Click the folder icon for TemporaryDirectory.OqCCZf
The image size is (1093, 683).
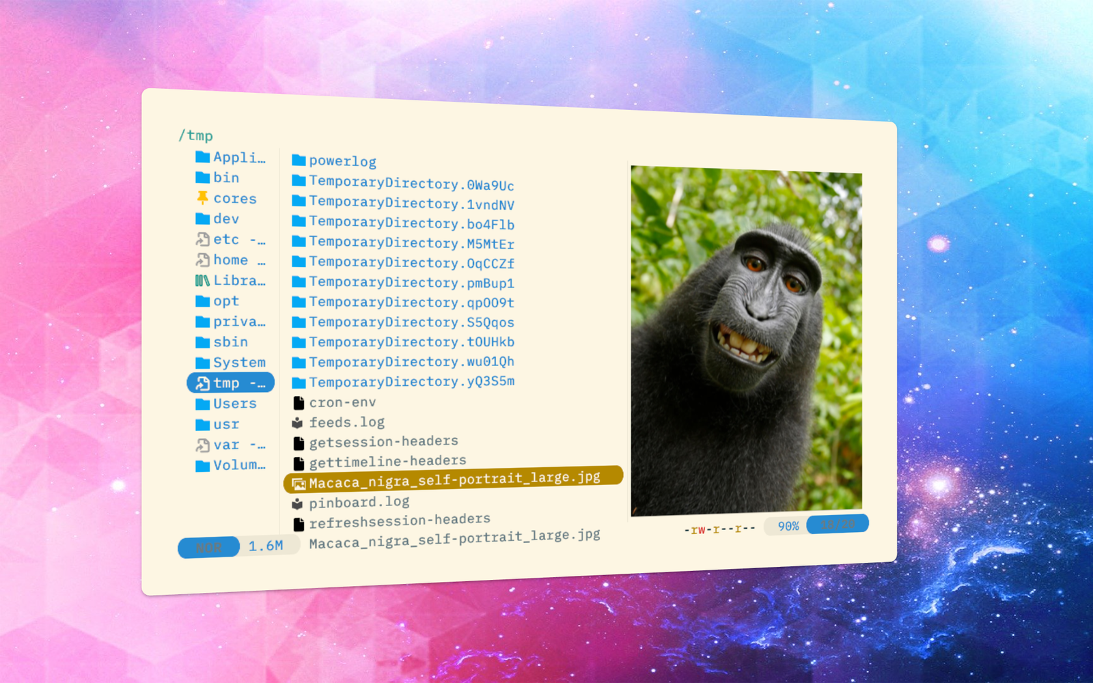(299, 261)
